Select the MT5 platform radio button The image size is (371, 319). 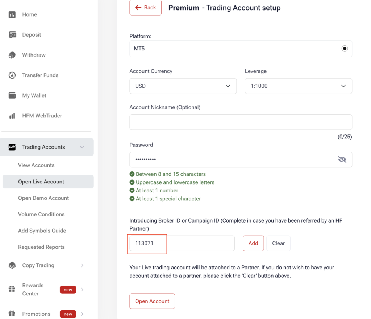pos(345,49)
